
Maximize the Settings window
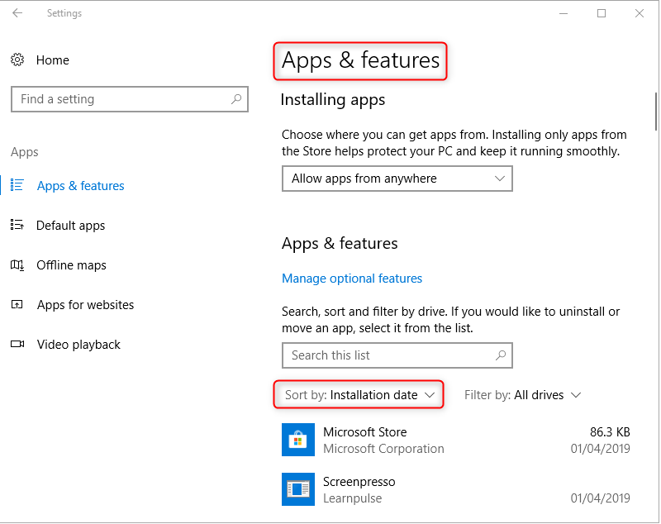(602, 13)
